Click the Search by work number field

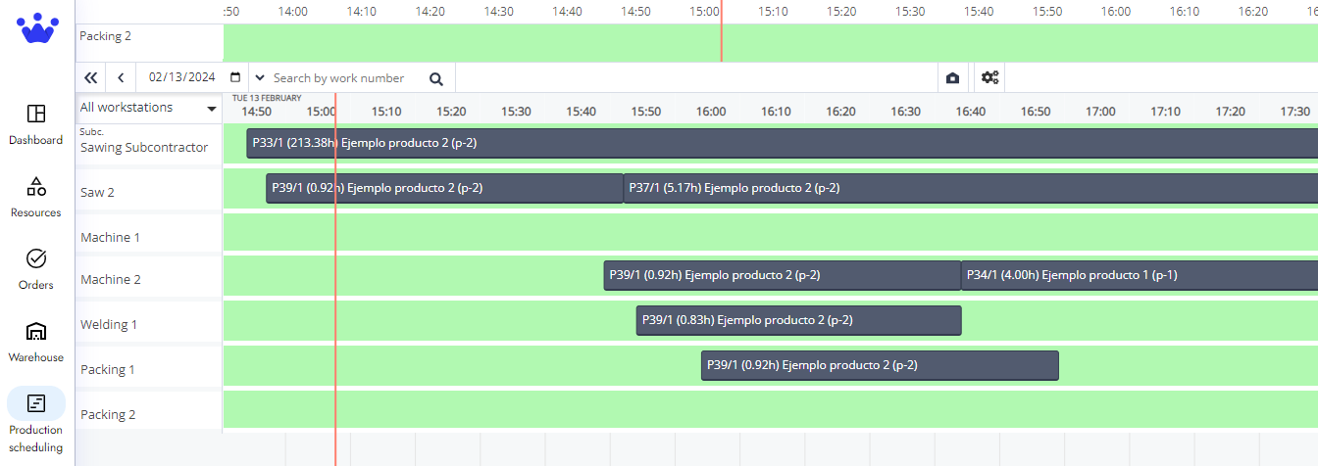pyautogui.click(x=343, y=78)
